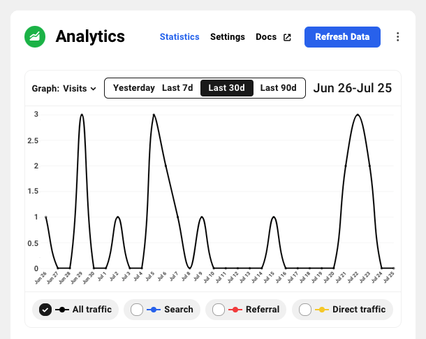Toggle the Direct traffic checkbox
The width and height of the screenshot is (426, 339).
[x=305, y=310]
